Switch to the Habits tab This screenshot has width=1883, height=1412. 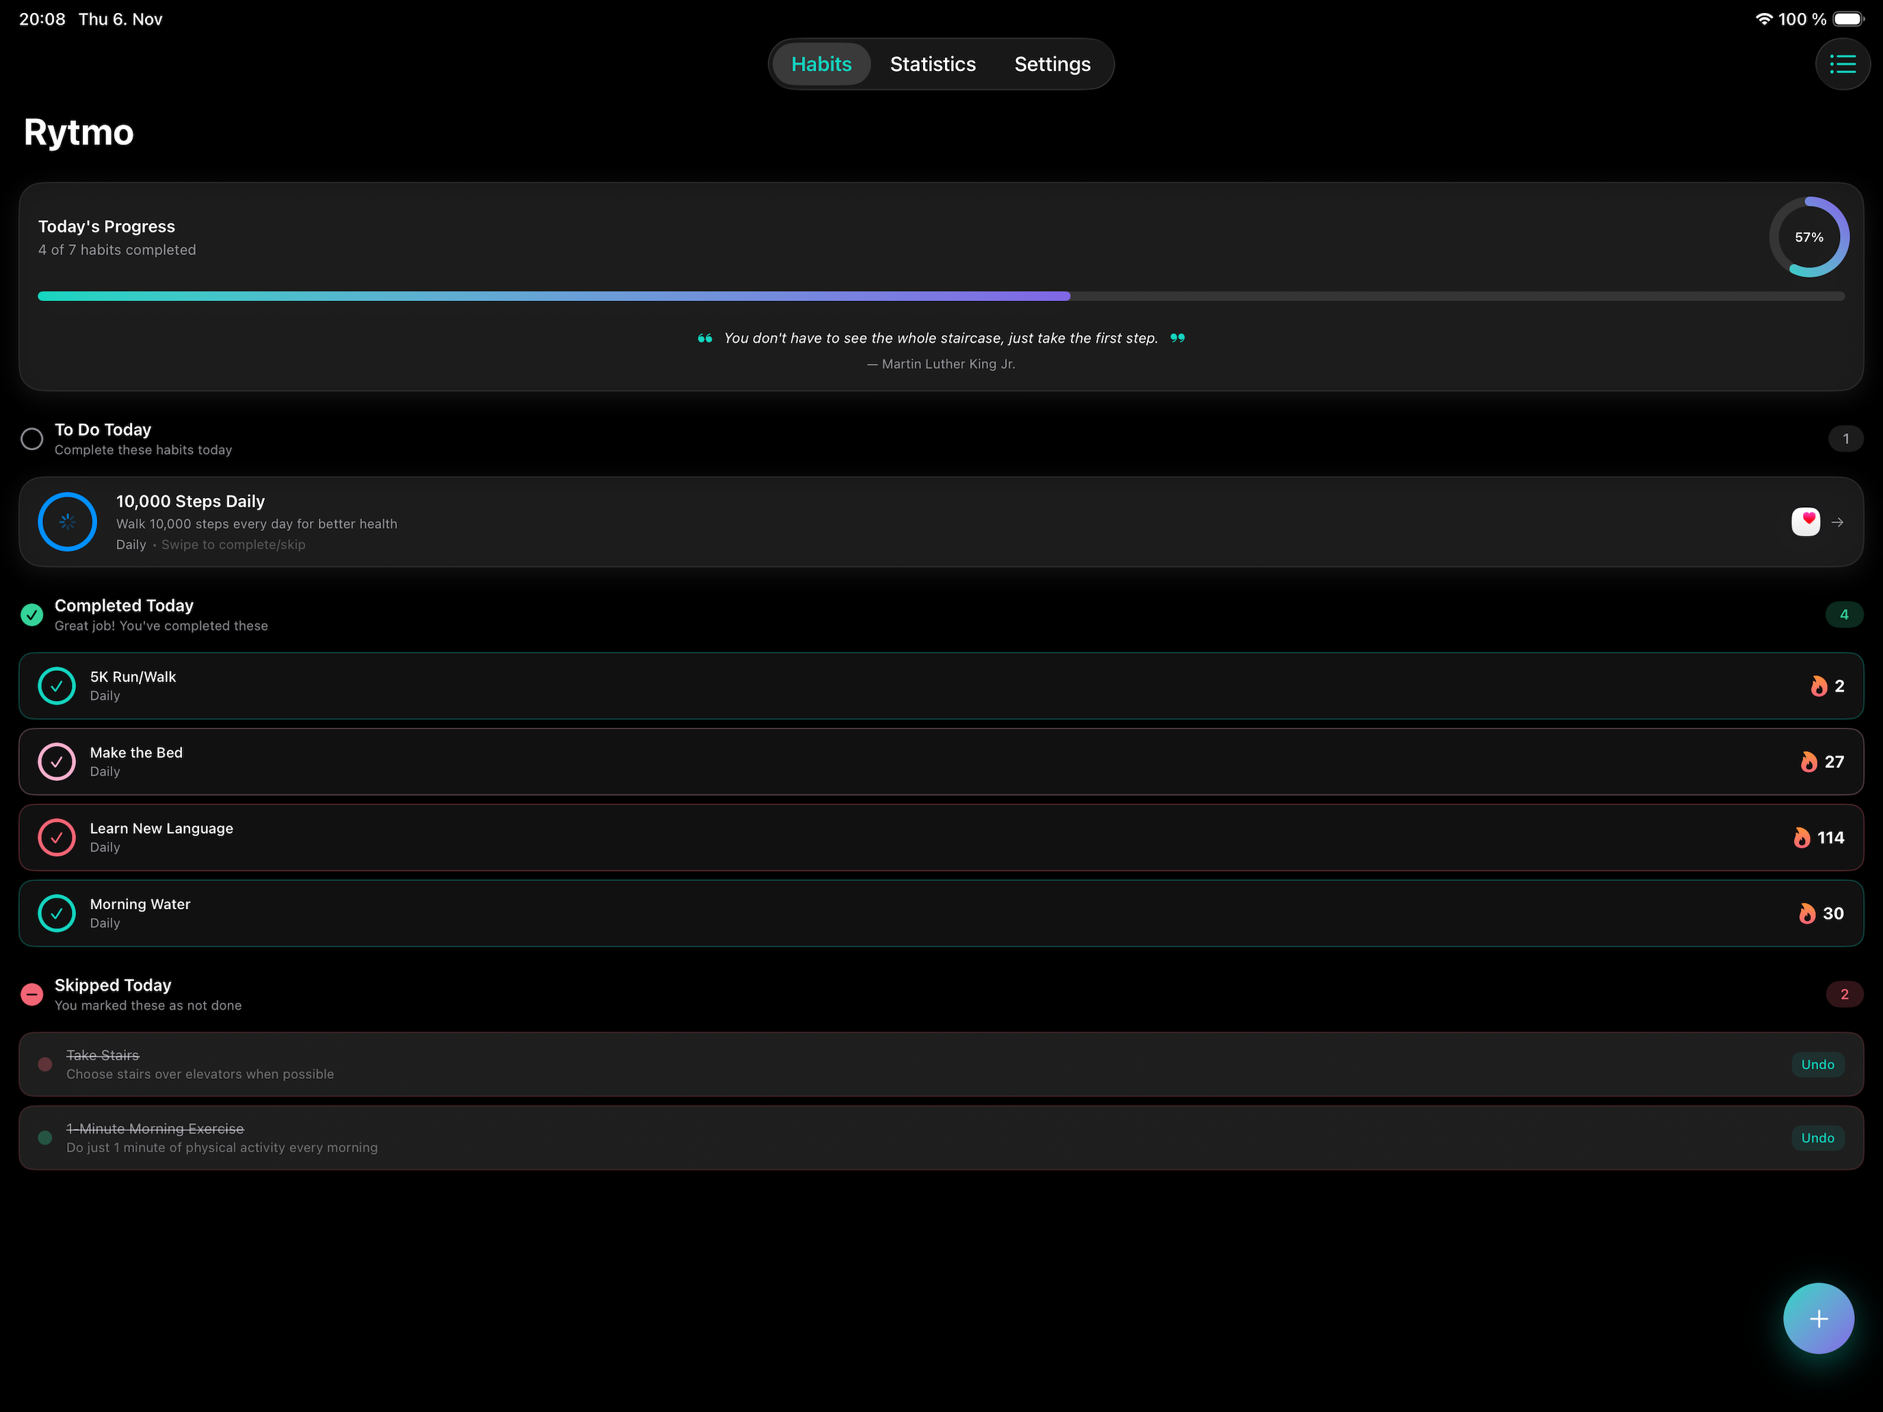tap(822, 64)
